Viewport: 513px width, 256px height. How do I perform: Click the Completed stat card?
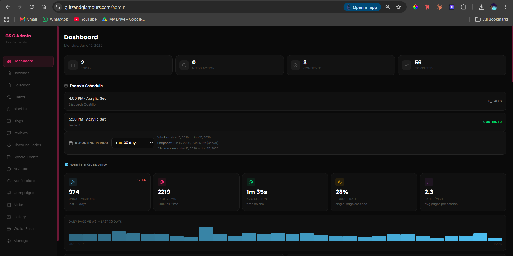coord(452,65)
